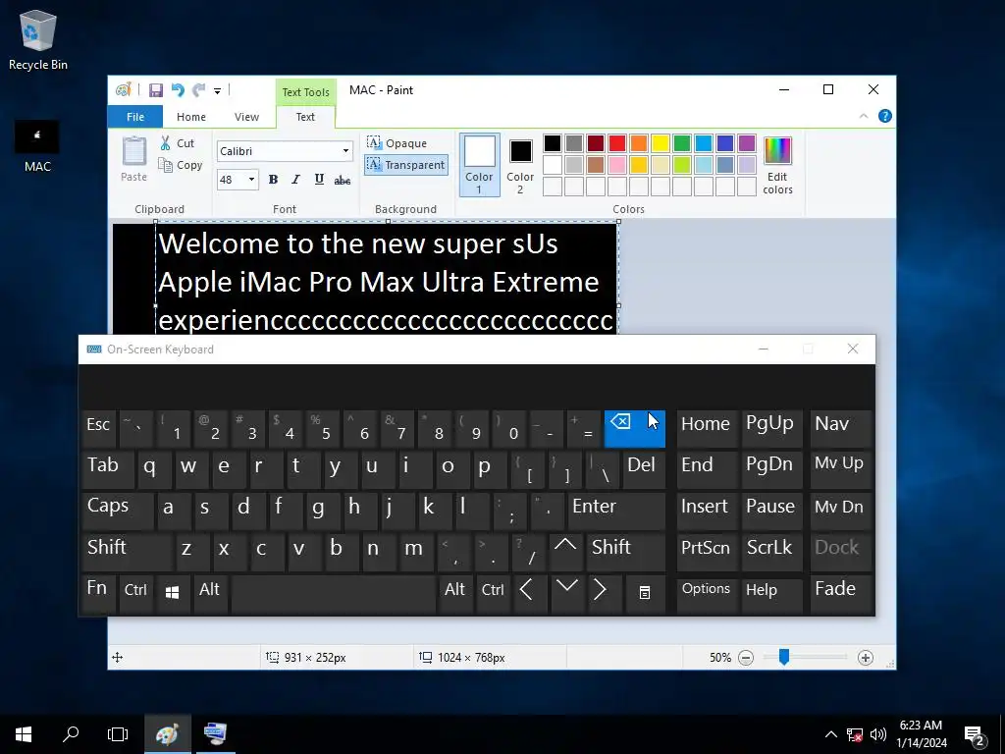Click the Esc key on On-Screen Keyboard

tap(99, 428)
